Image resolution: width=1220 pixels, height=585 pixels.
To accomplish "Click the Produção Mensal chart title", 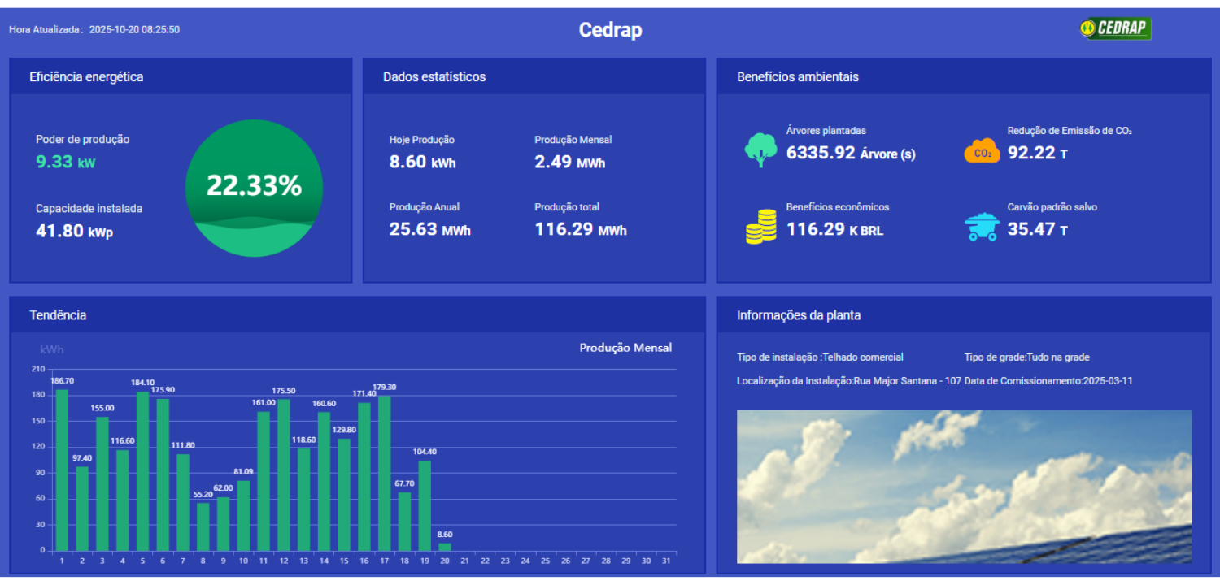I will tap(625, 348).
